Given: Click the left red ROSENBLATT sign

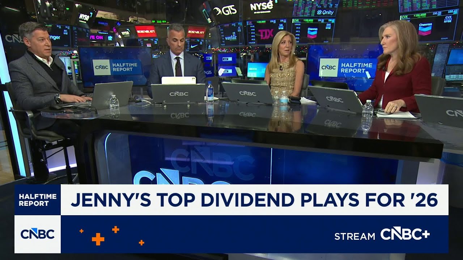Looking at the screenshot, I should (x=145, y=31).
